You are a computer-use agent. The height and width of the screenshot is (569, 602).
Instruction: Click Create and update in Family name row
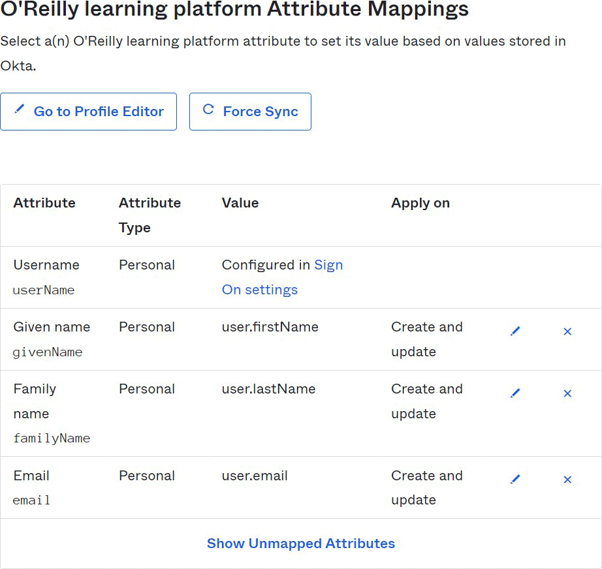(427, 401)
